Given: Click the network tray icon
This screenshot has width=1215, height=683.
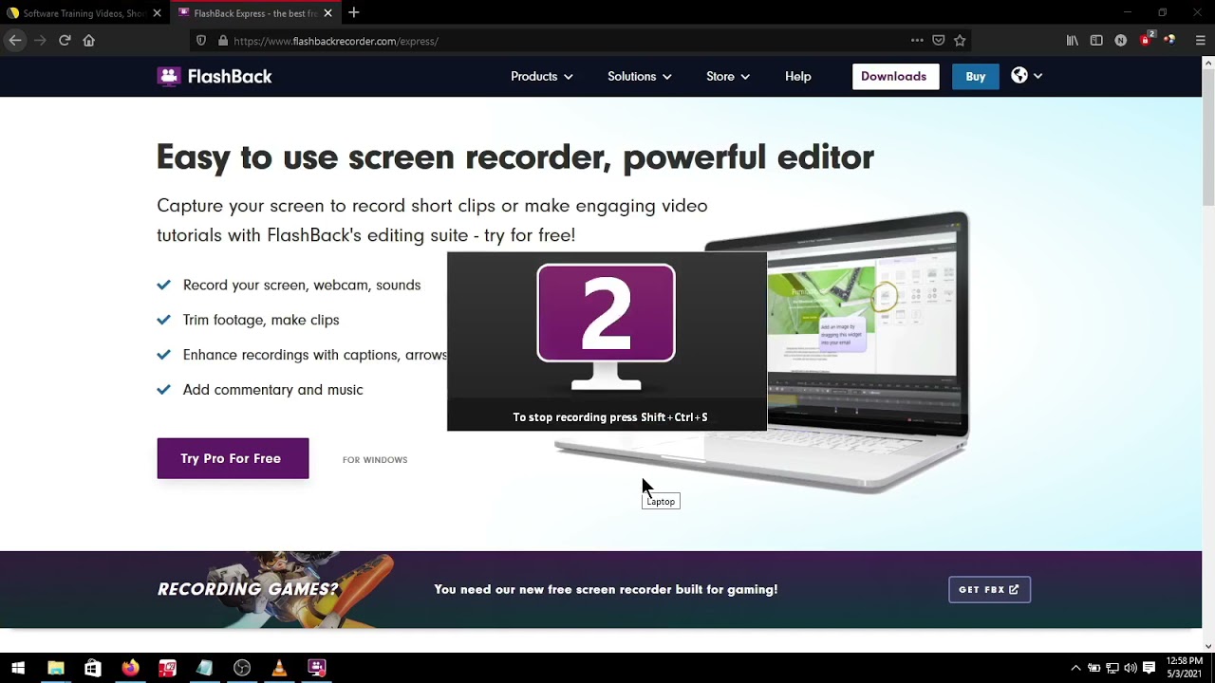Looking at the screenshot, I should point(1112,668).
